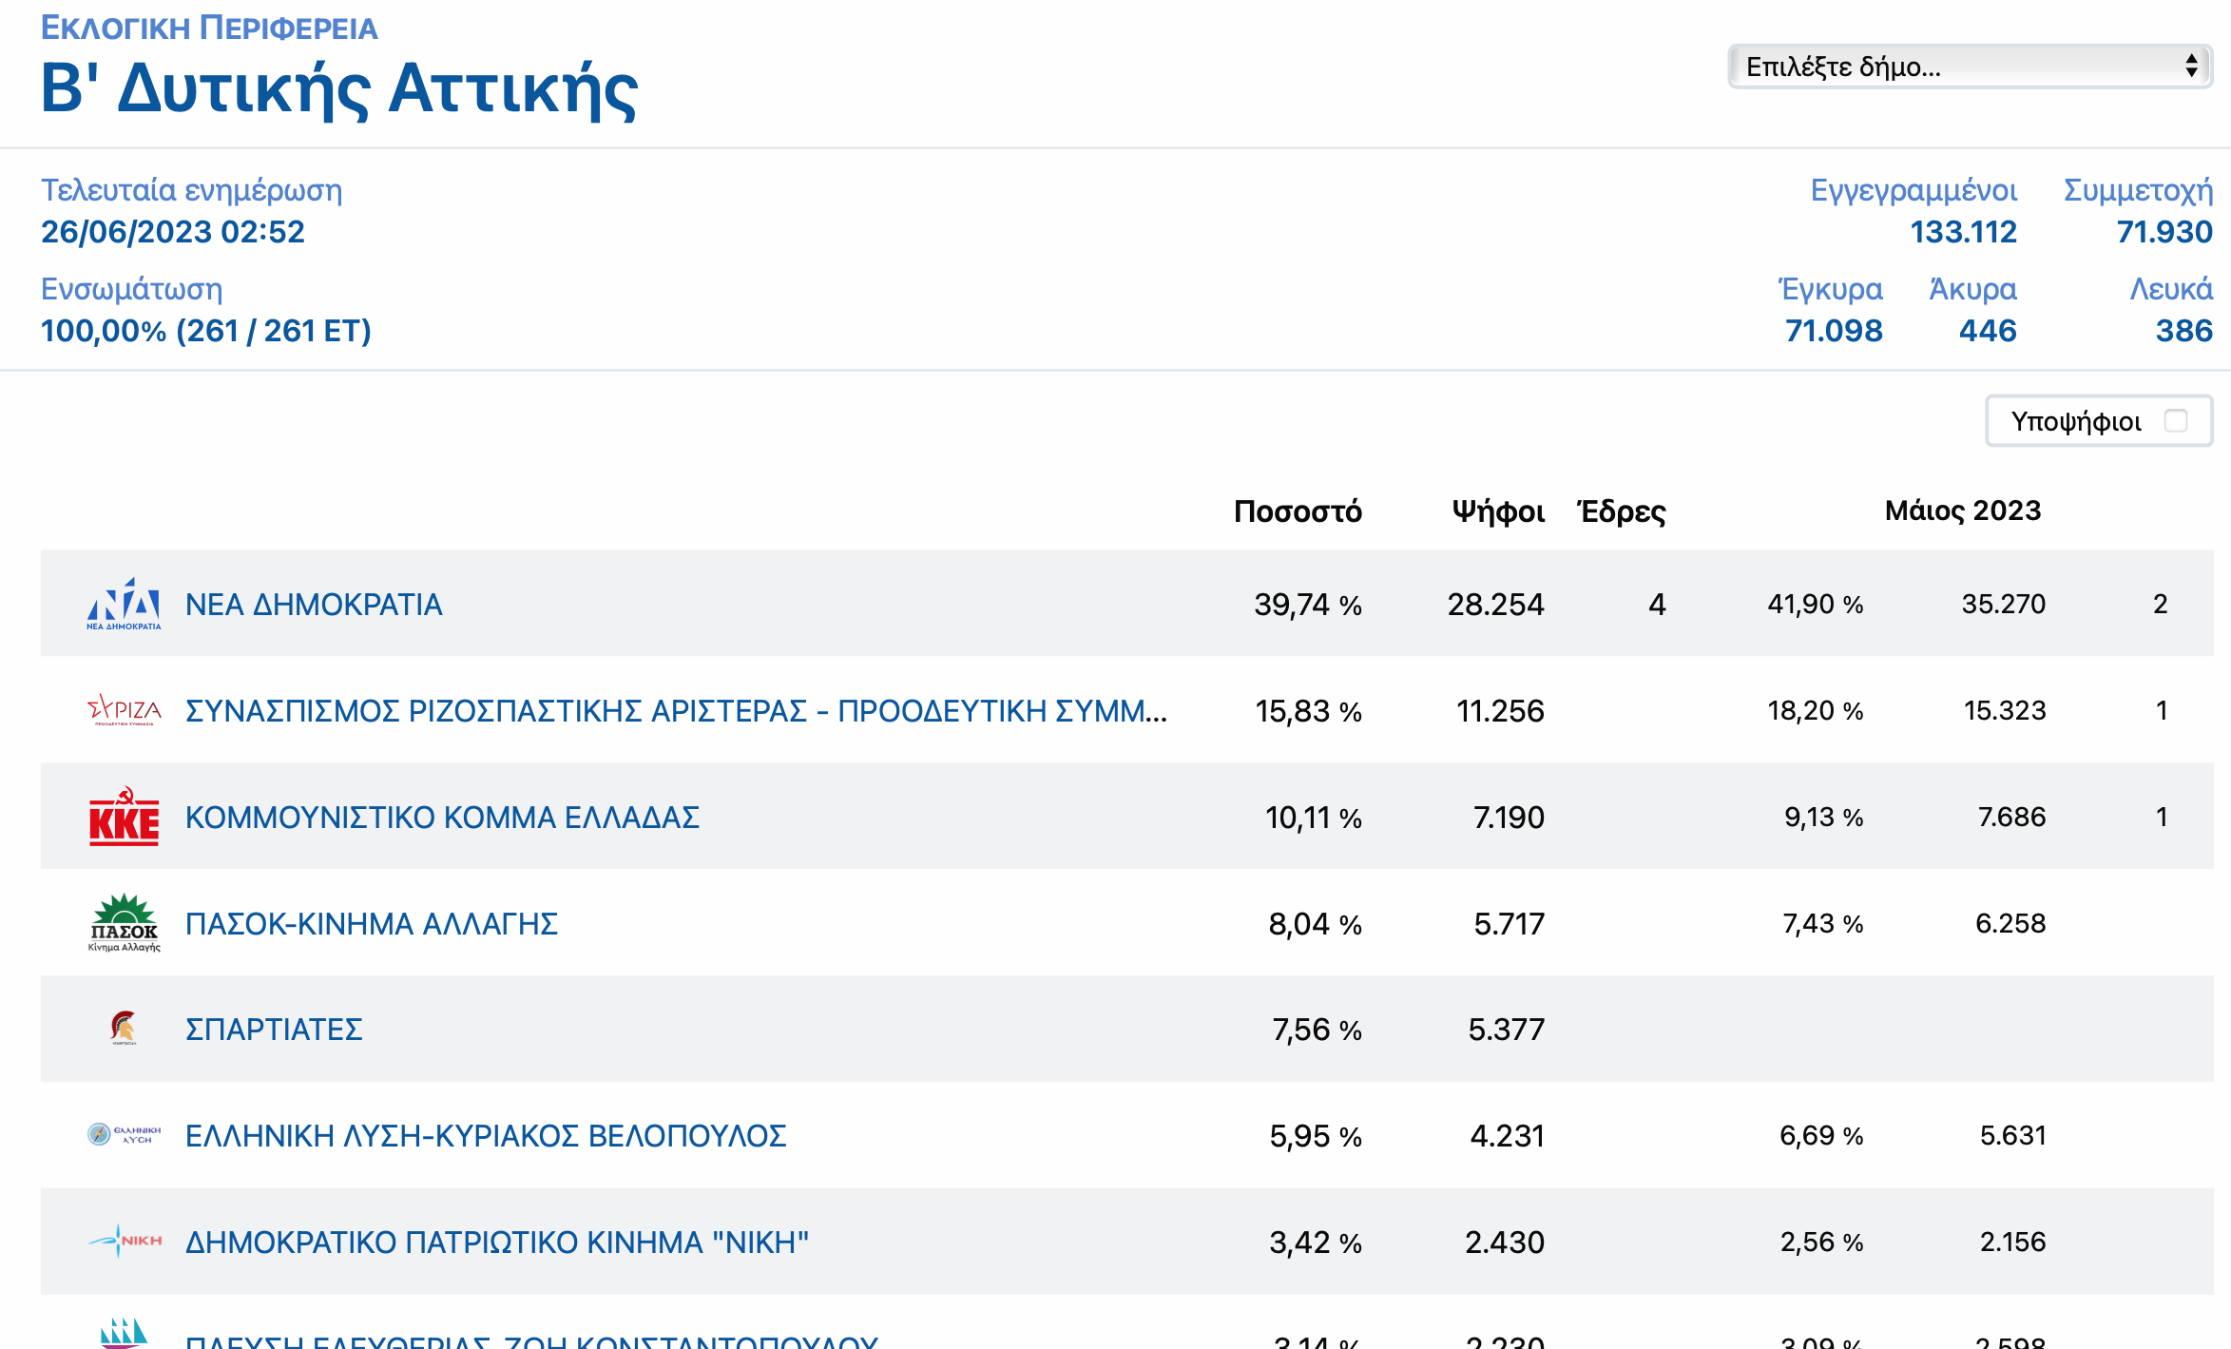Click the 11.256 votes cell
This screenshot has height=1349, width=2231.
pos(1501,711)
